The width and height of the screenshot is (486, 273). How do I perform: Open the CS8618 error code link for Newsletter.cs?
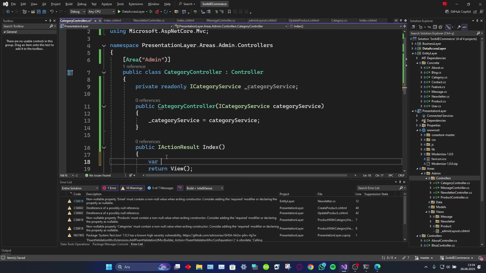78,201
